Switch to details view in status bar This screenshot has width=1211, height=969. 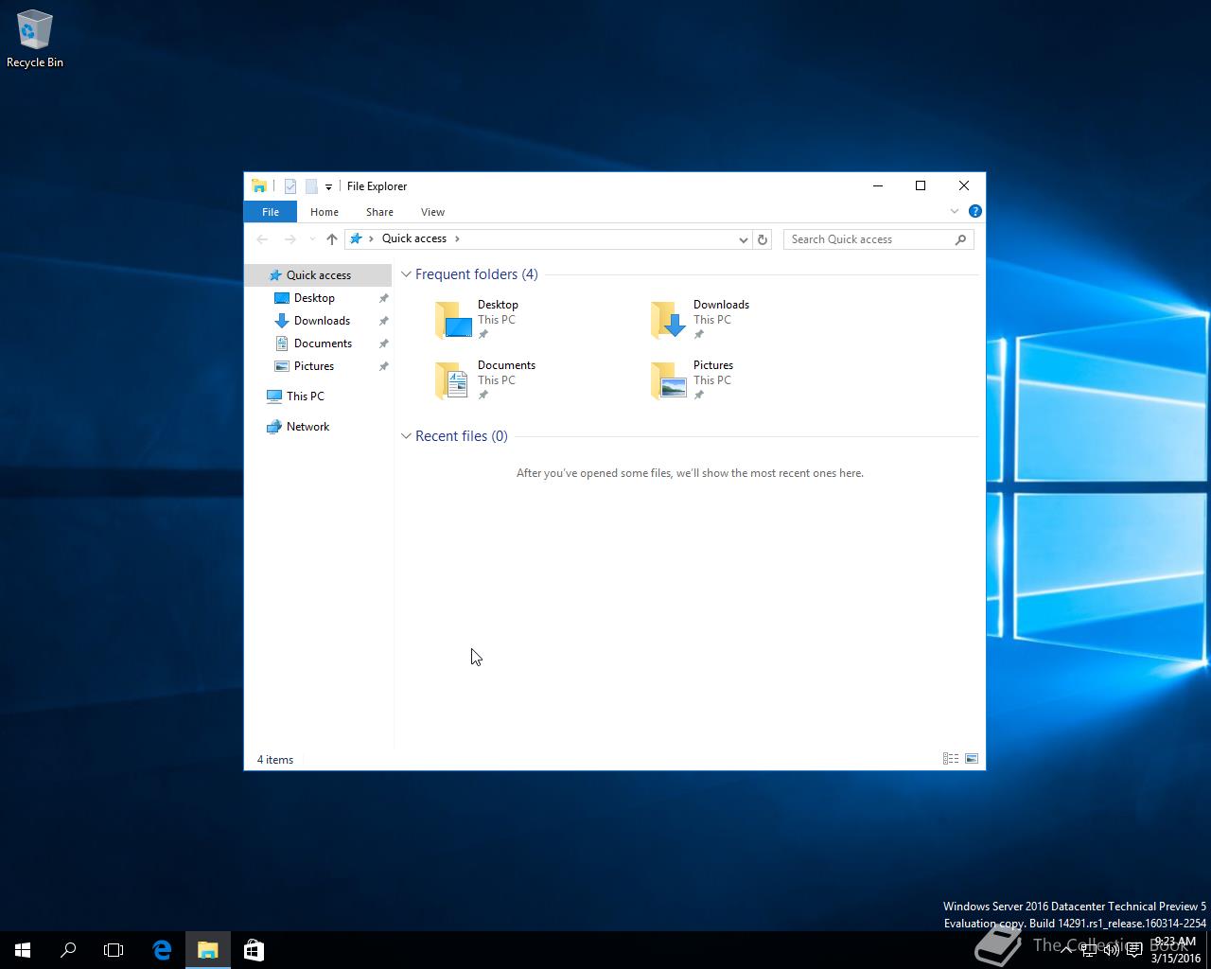click(x=950, y=759)
